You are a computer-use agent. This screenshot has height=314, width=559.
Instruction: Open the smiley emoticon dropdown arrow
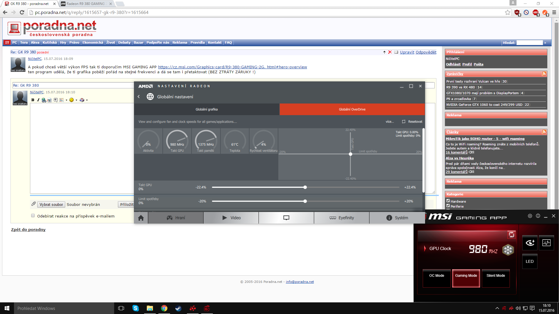pos(77,100)
